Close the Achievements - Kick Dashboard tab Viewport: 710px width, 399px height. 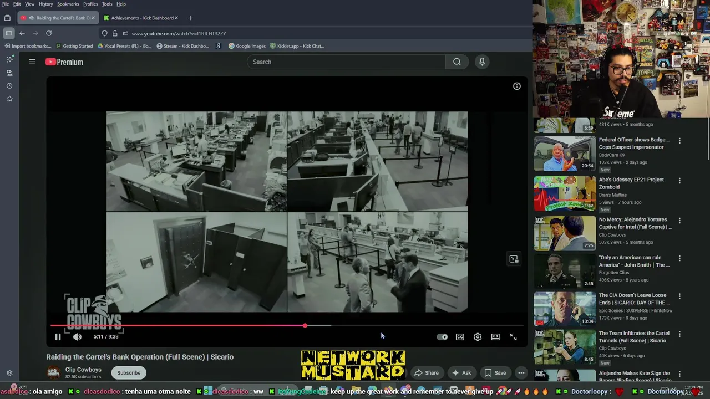[176, 18]
